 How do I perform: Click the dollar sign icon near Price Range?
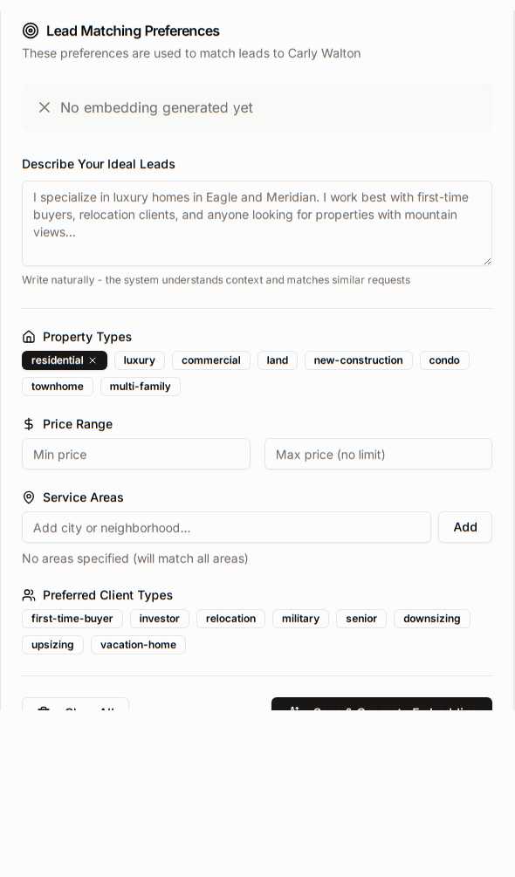(29, 424)
